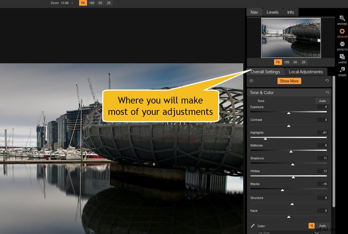The height and width of the screenshot is (234, 348).
Task: Click the settings panel vertical scrollbar
Action: coord(334,141)
